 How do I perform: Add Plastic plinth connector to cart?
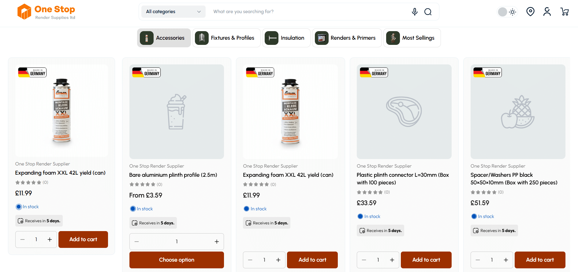426,260
